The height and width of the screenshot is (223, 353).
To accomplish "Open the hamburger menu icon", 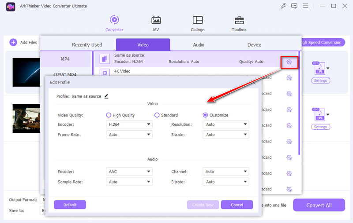I will click(x=305, y=6).
